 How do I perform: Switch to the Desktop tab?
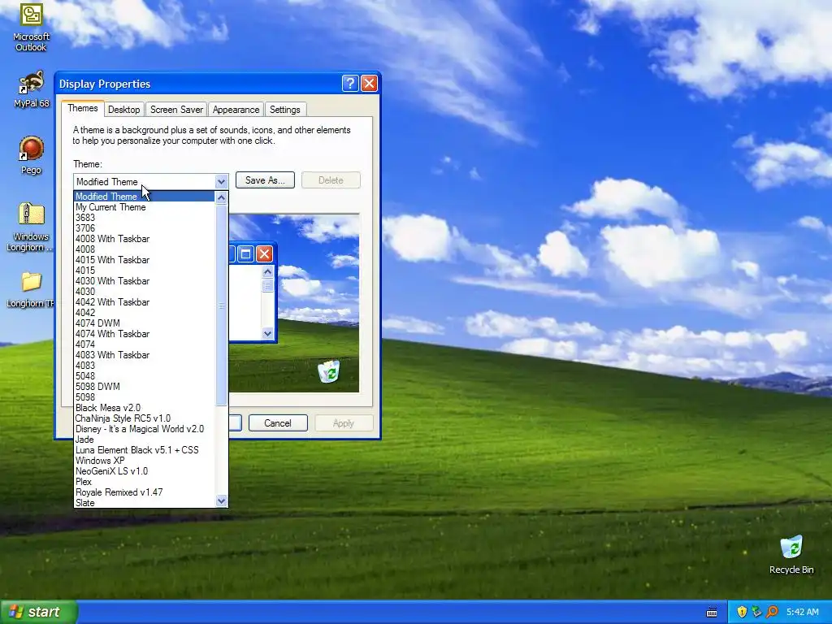[123, 110]
